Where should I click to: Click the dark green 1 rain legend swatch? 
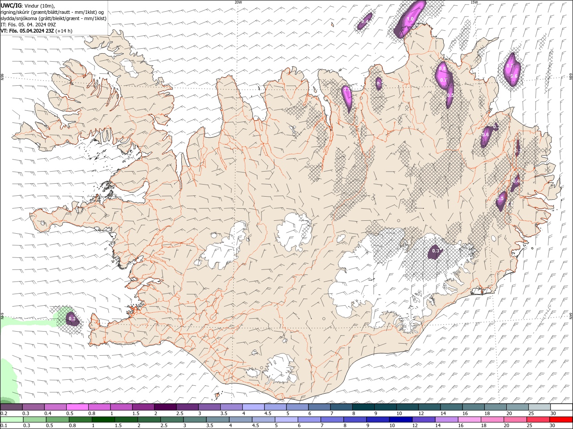pos(103,420)
